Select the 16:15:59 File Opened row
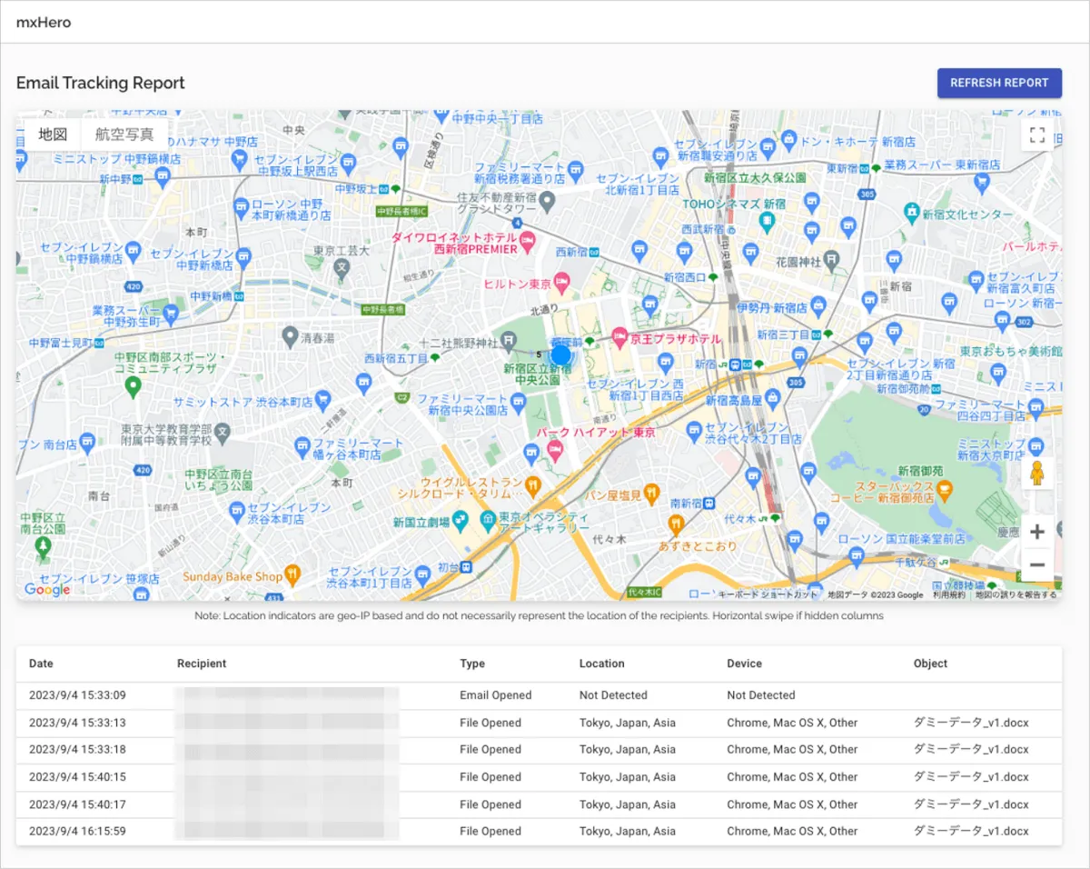The image size is (1090, 869). [495, 831]
